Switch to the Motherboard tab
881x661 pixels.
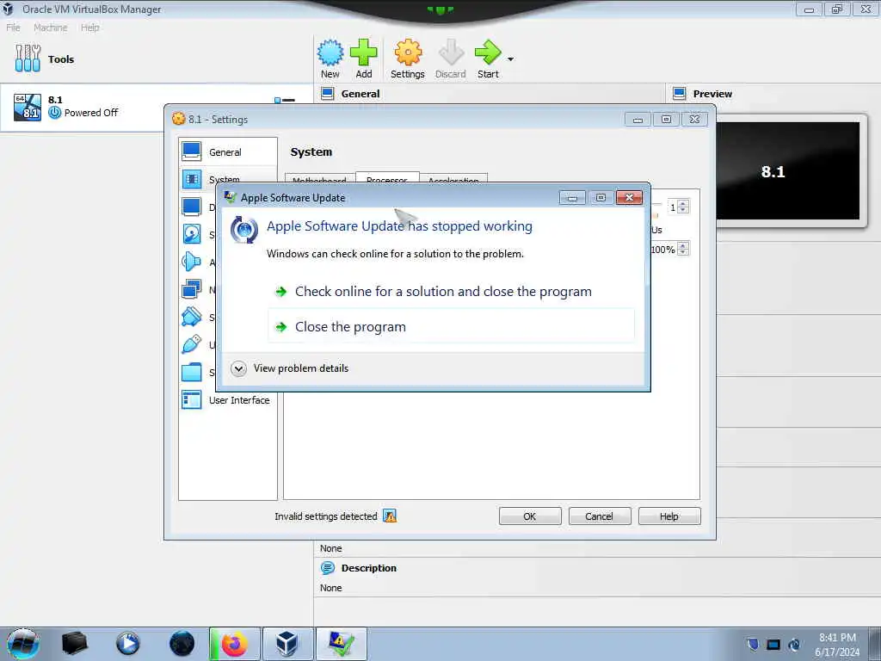320,179
